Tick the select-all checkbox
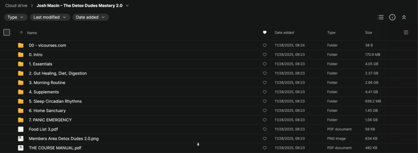Image resolution: width=418 pixels, height=153 pixels. tap(7, 33)
